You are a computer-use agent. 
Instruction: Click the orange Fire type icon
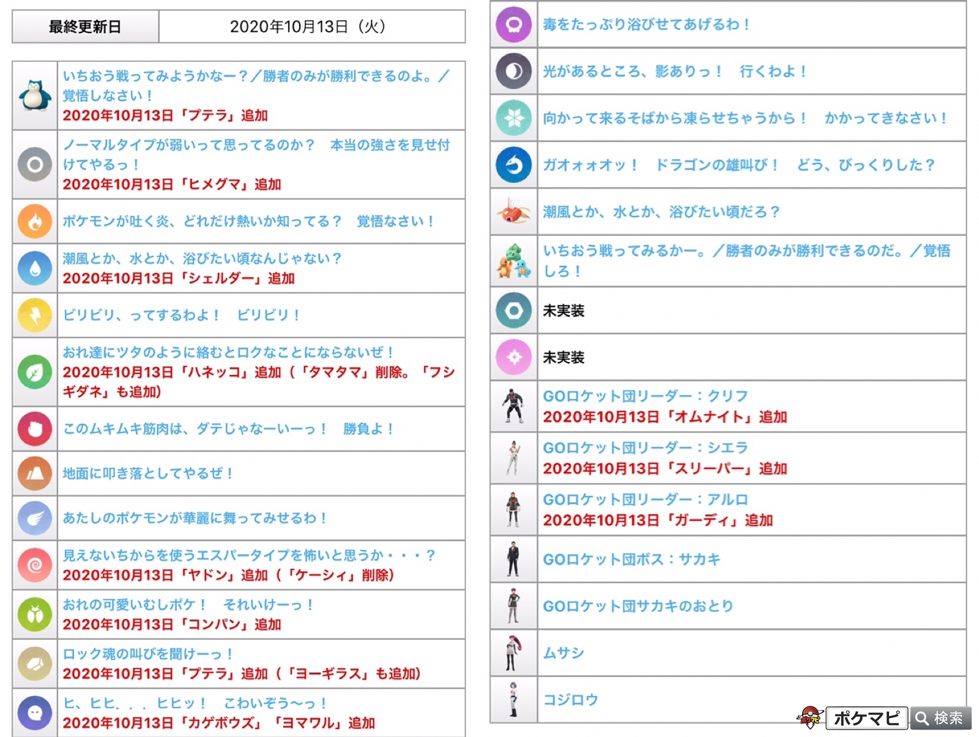35,221
